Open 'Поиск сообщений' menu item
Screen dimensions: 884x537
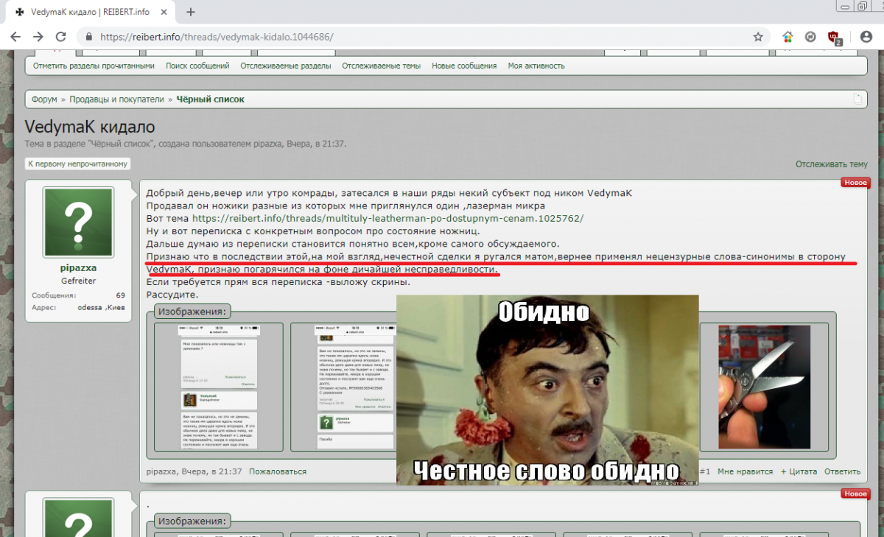click(197, 66)
